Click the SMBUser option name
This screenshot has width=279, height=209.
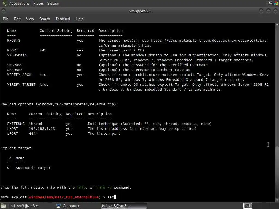click(x=15, y=70)
